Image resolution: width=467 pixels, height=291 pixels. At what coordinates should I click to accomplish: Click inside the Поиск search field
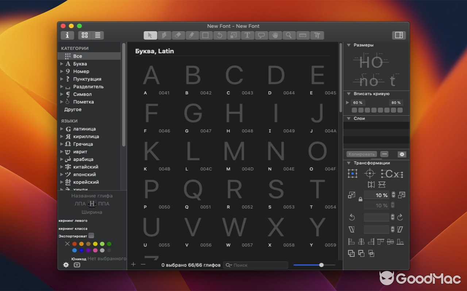(255, 265)
